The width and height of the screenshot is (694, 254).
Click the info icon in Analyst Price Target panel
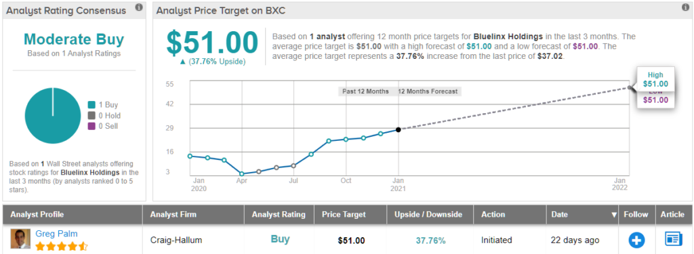coord(686,7)
